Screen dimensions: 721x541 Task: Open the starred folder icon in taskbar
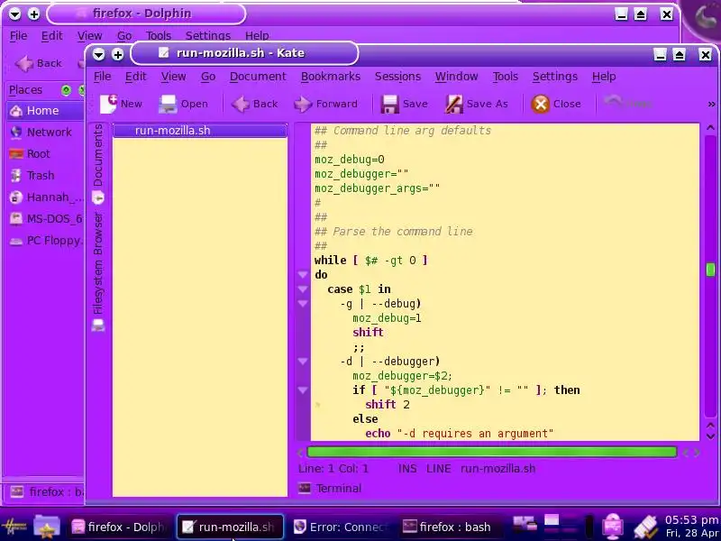47,527
